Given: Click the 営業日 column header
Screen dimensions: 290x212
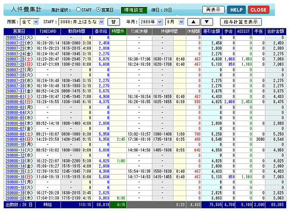Looking at the screenshot, I should [x=19, y=31].
